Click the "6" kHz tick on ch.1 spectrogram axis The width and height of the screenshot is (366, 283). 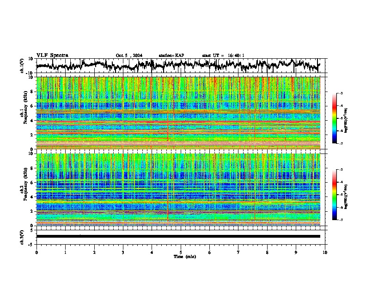33,106
